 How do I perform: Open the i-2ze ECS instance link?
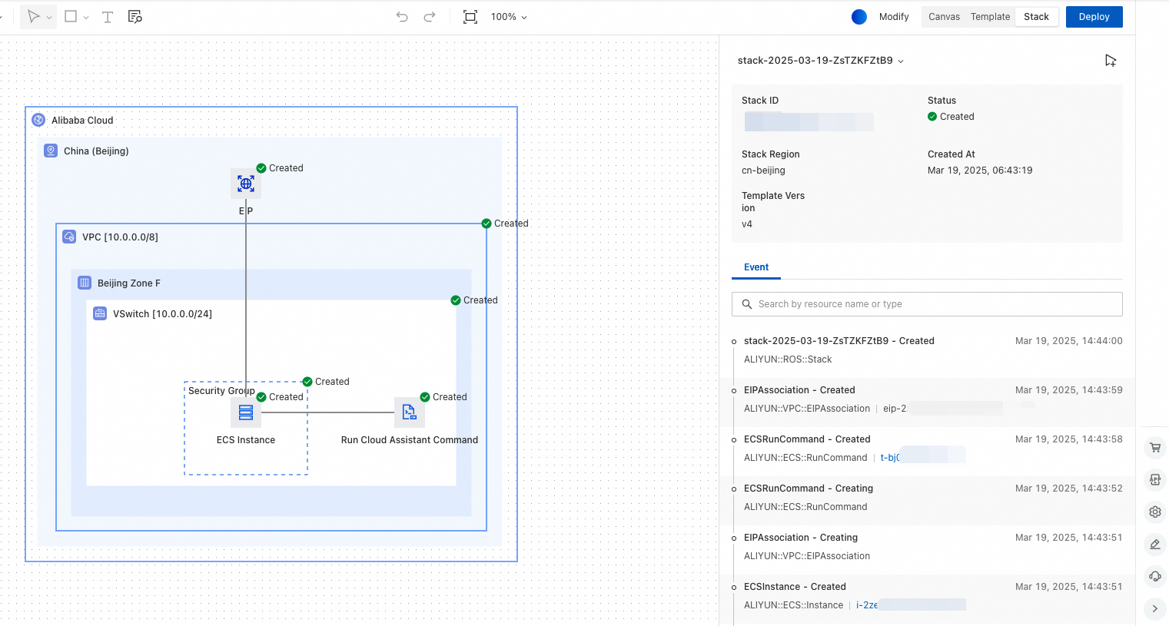[867, 605]
